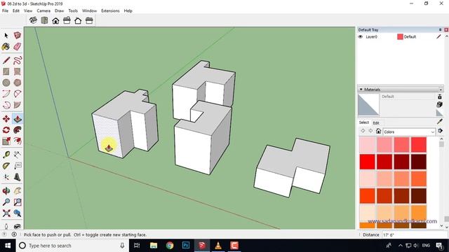
Task: Open the Materials Details arrow menu
Action: point(441,131)
